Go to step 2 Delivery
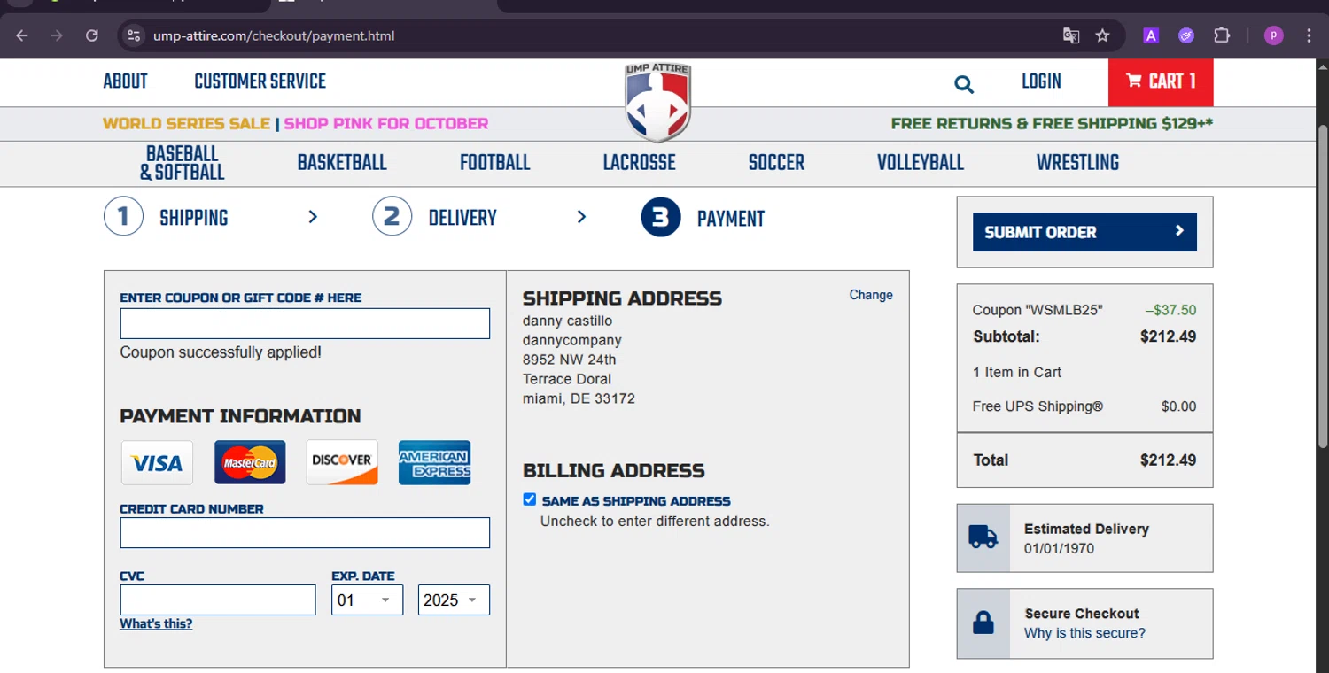This screenshot has height=673, width=1329. coord(434,218)
